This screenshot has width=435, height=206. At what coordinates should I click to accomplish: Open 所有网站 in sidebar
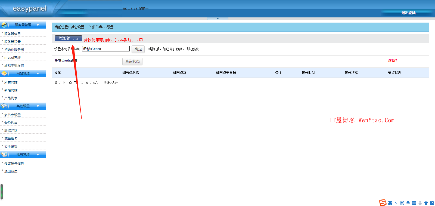pos(11,82)
